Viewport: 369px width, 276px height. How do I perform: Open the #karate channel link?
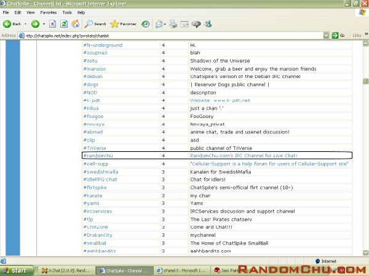point(93,195)
